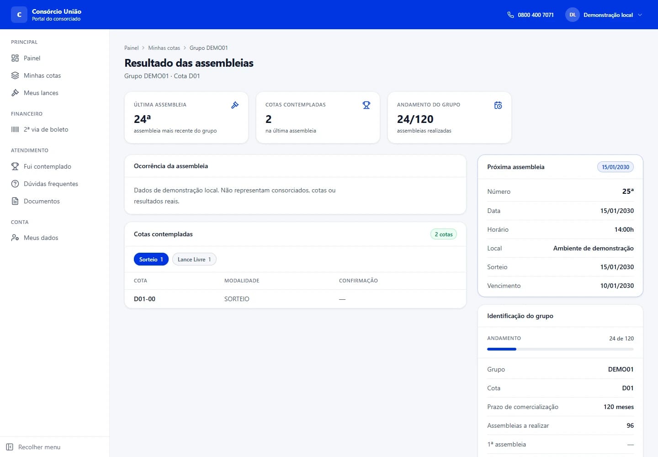
Task: Click the Minhas cotas layers icon
Action: point(15,75)
